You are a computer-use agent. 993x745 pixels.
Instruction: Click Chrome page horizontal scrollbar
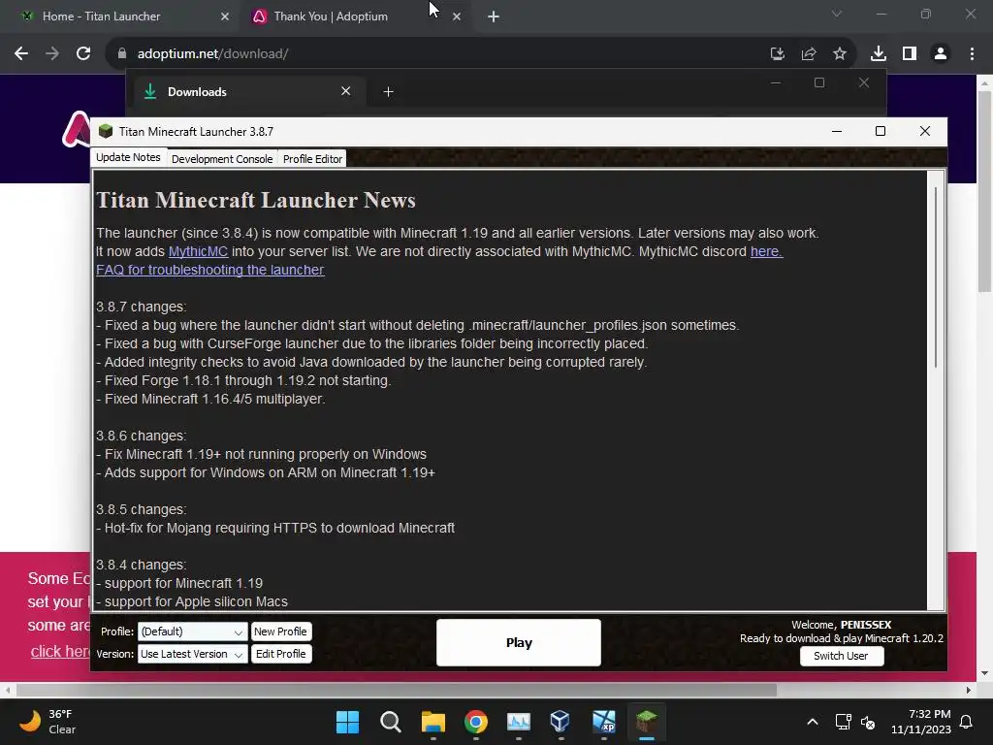397,690
